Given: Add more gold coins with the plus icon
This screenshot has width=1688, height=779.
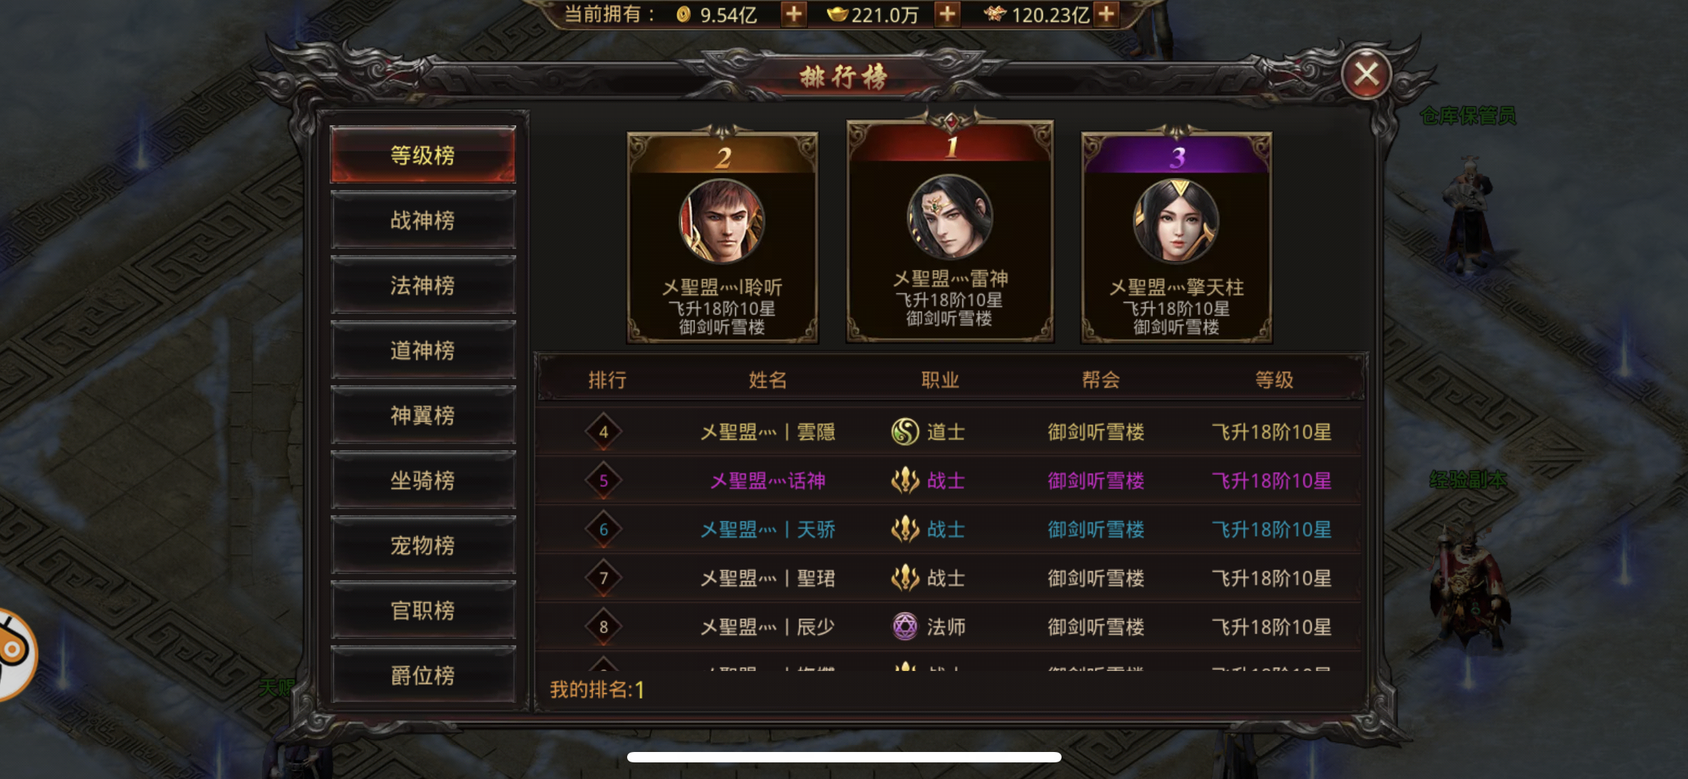Looking at the screenshot, I should 794,14.
